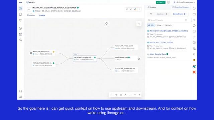Click the fit-to-view cross arrows icon

coord(125,95)
